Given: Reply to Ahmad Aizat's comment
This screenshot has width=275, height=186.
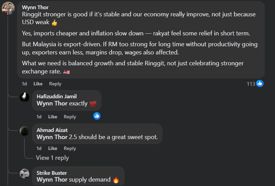Looking at the screenshot, I should click(x=70, y=148).
